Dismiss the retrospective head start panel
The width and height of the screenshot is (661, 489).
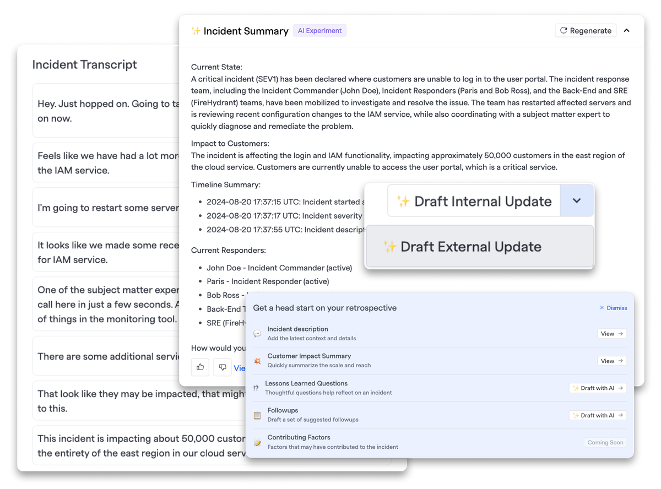(613, 308)
